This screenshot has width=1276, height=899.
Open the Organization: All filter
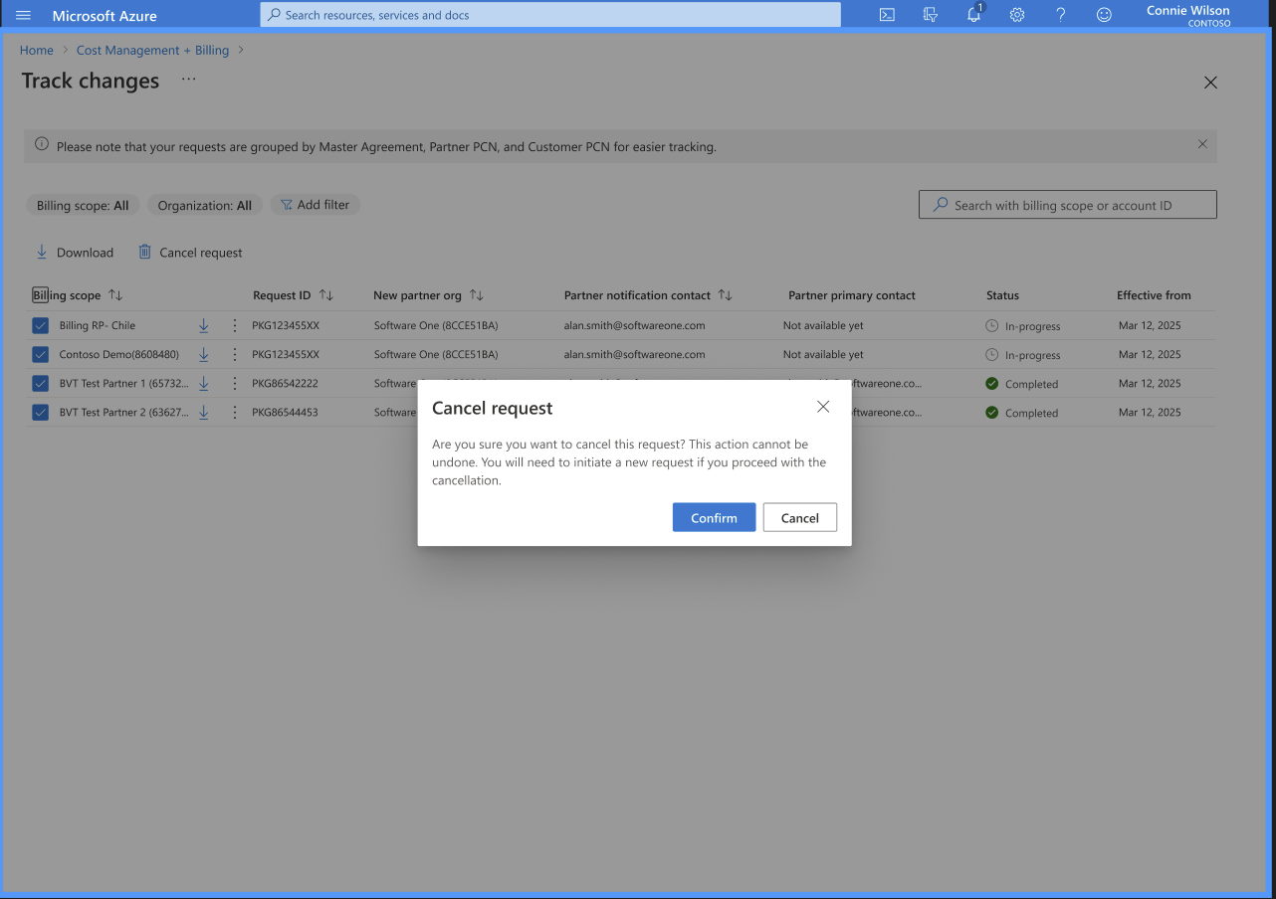click(x=205, y=205)
